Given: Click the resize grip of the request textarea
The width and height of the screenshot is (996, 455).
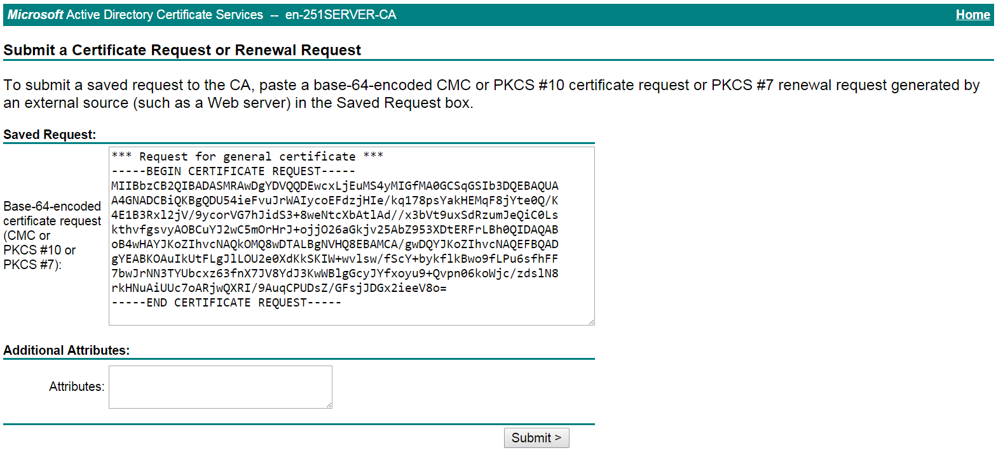Looking at the screenshot, I should [x=590, y=320].
